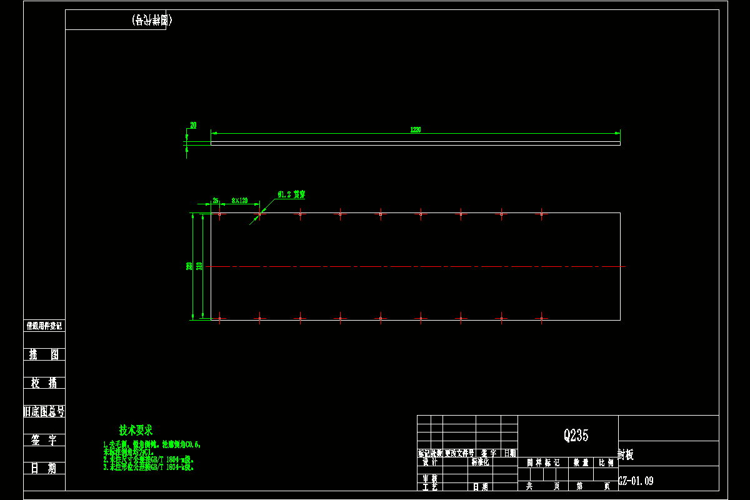The image size is (750, 500).
Task: Click the material label 'Q235'
Action: (576, 436)
